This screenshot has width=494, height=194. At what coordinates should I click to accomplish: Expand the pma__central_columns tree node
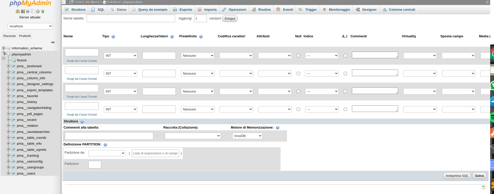tap(8, 72)
